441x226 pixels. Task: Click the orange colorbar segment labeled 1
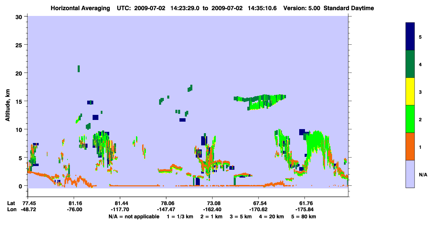[410, 146]
